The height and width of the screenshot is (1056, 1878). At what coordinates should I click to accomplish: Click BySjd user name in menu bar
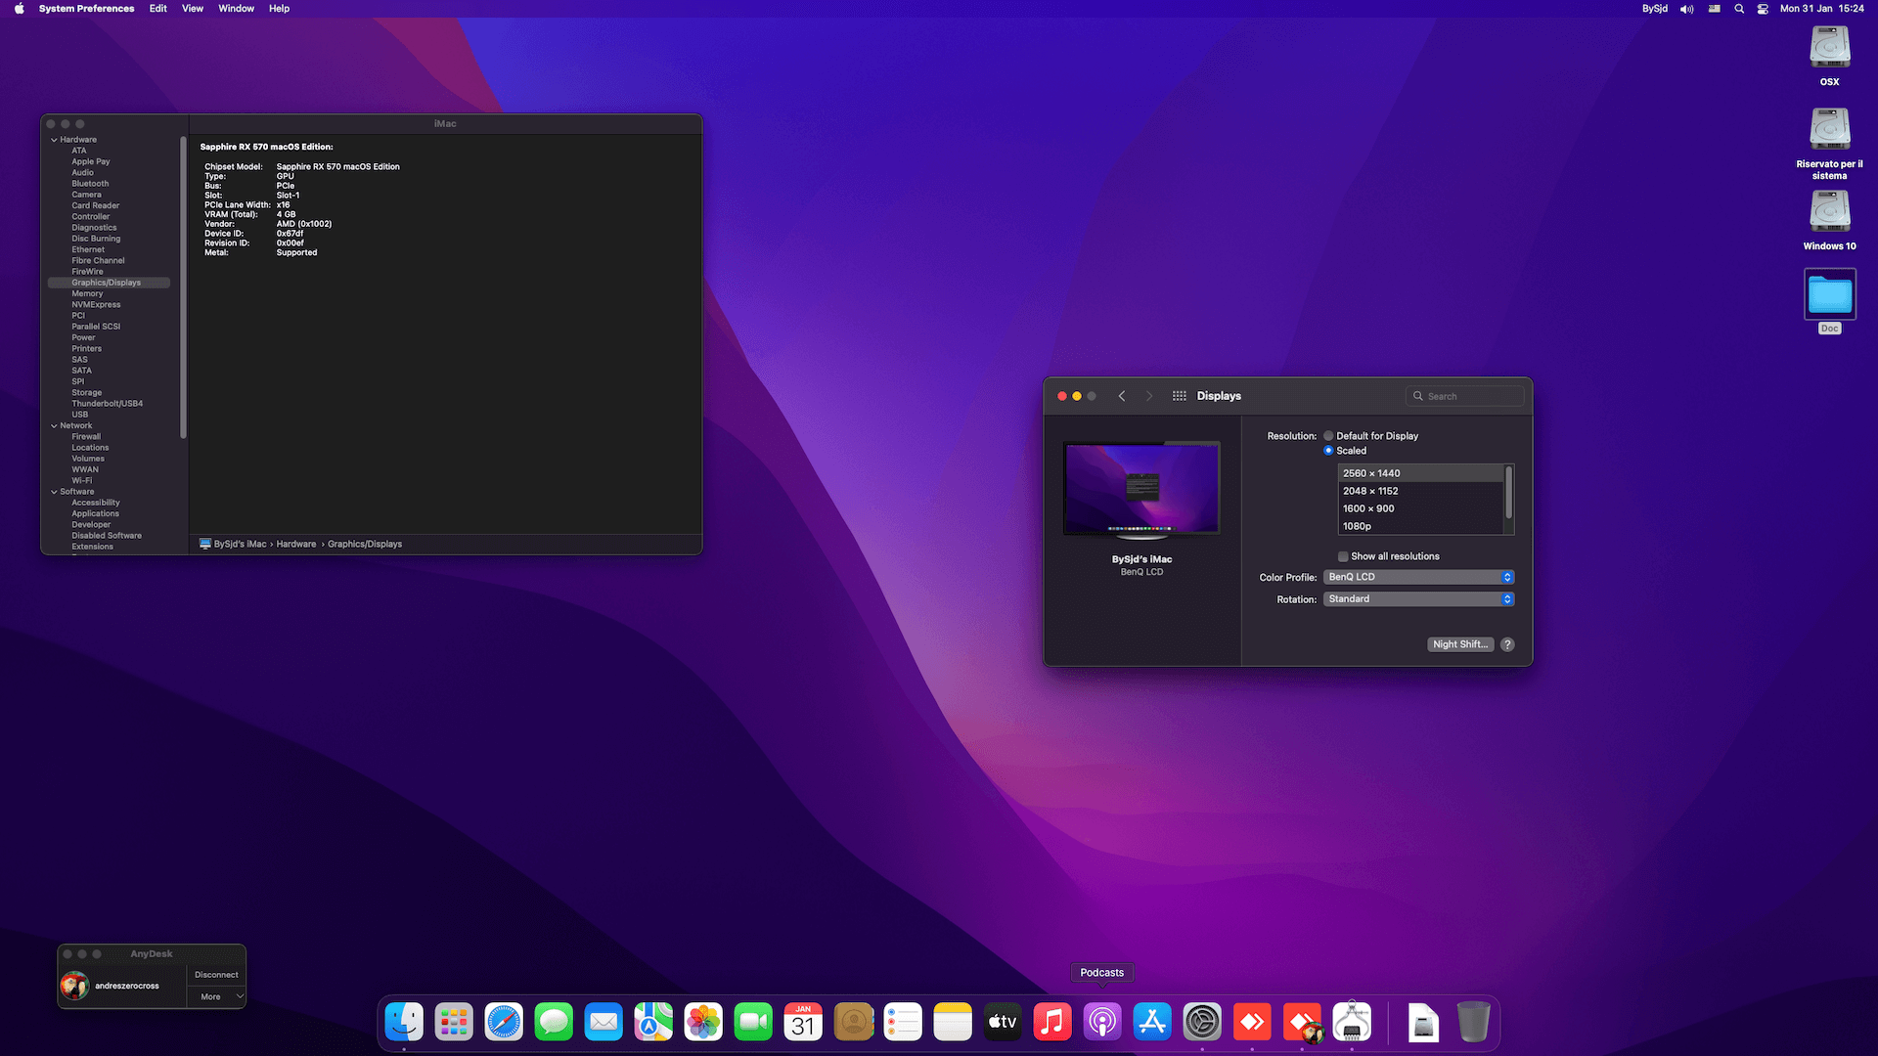click(1655, 9)
